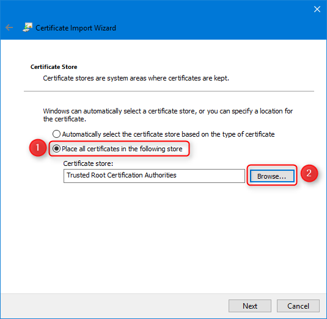This screenshot has width=327, height=319.
Task: Click the 'Certificate store:' field label
Action: 88,163
